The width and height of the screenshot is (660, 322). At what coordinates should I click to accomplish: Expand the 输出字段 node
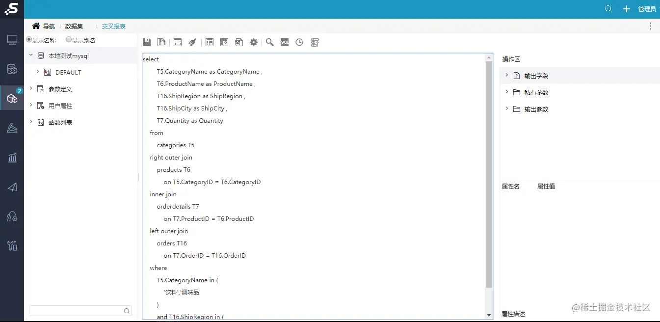507,75
